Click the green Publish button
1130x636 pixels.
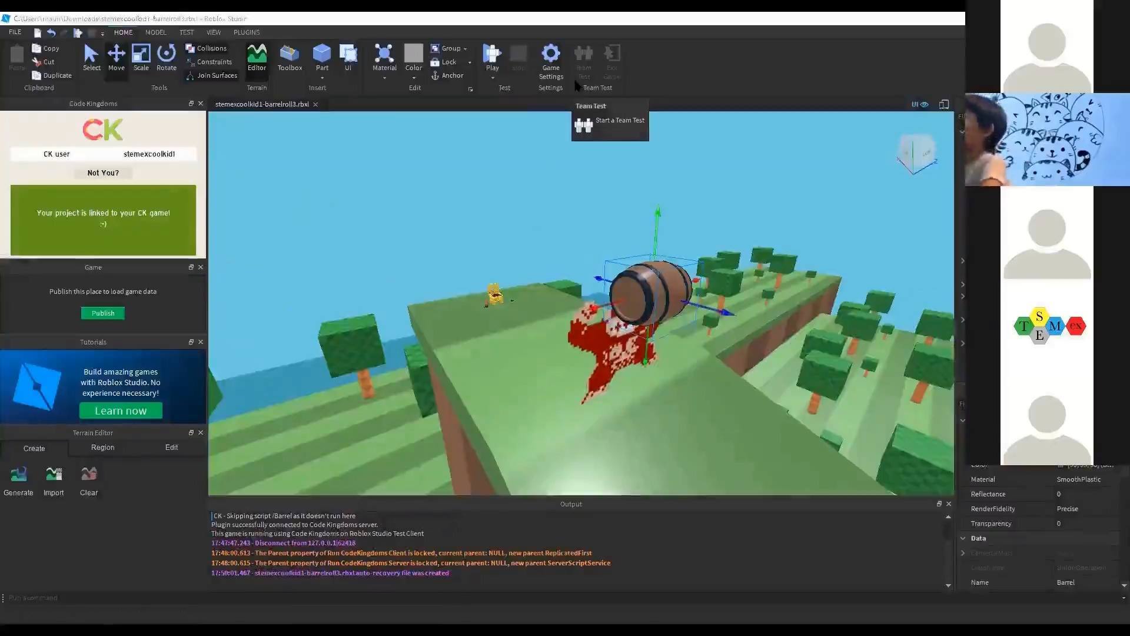pyautogui.click(x=103, y=313)
